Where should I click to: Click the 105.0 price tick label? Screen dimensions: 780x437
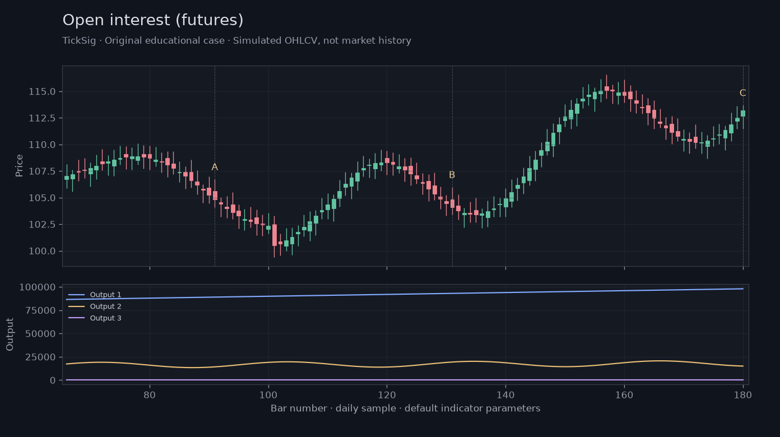(42, 198)
